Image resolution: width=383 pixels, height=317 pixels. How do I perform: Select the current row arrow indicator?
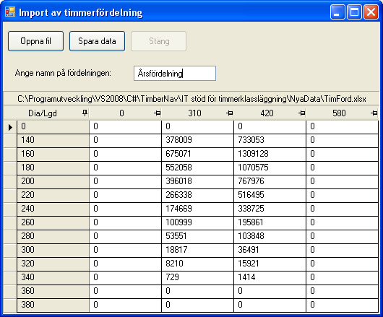coord(10,127)
